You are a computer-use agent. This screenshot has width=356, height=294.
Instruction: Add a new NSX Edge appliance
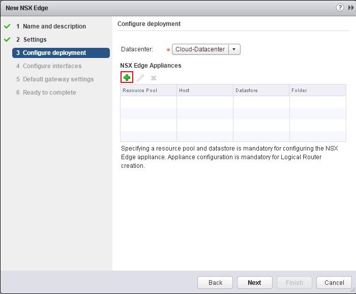(127, 78)
